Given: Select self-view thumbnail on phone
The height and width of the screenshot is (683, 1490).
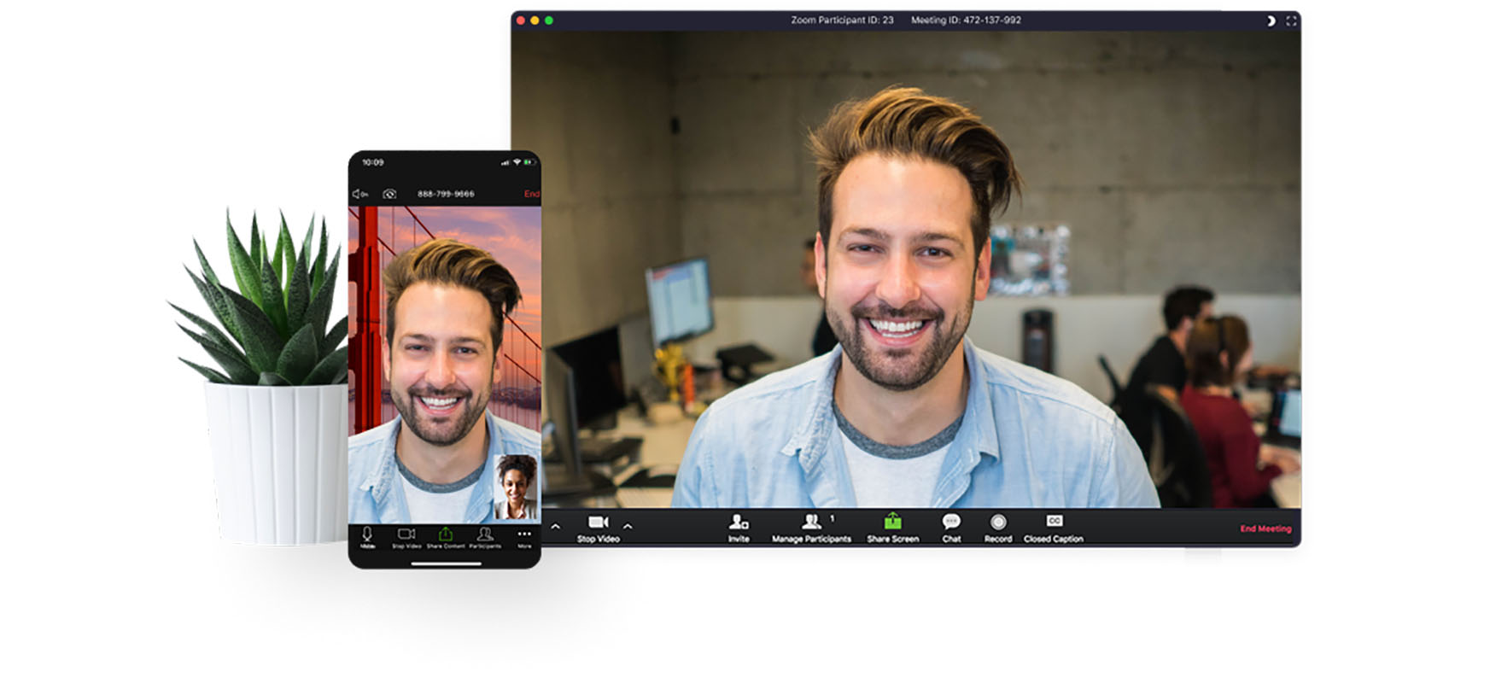Looking at the screenshot, I should coord(517,487).
